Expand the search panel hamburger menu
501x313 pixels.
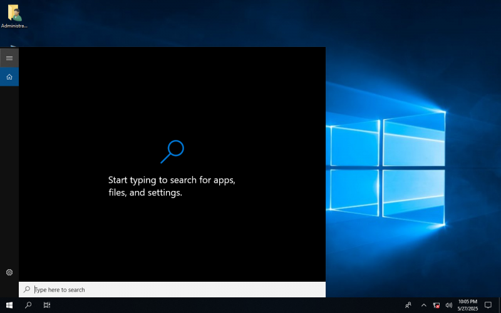pyautogui.click(x=9, y=58)
